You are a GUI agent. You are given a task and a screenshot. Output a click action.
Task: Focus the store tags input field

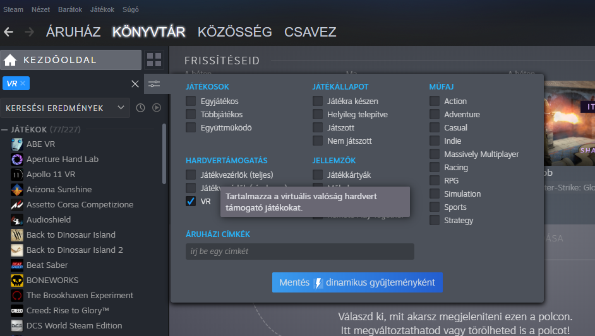point(300,252)
